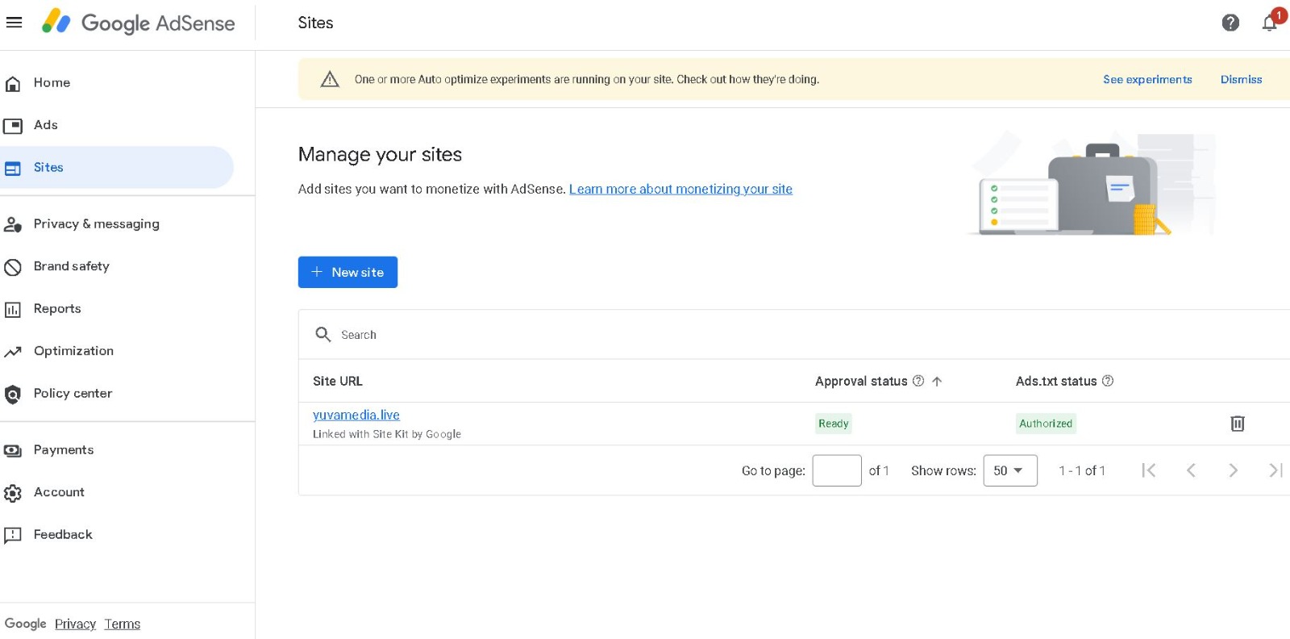Click the Account gear icon
Viewport: 1290px width, 639px height.
[13, 493]
